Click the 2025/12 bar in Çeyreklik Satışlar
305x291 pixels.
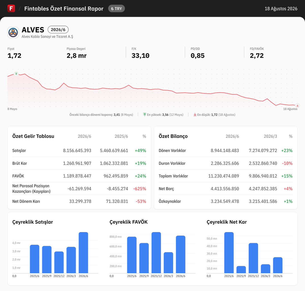[59, 262]
